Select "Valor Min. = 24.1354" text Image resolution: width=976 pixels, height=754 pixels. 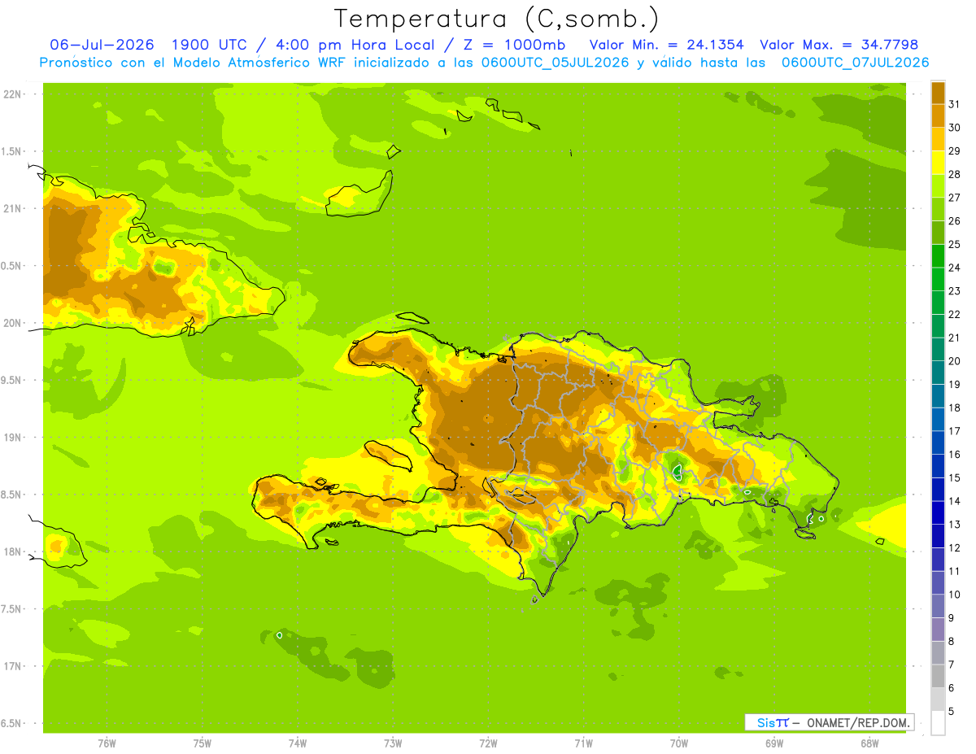[666, 45]
